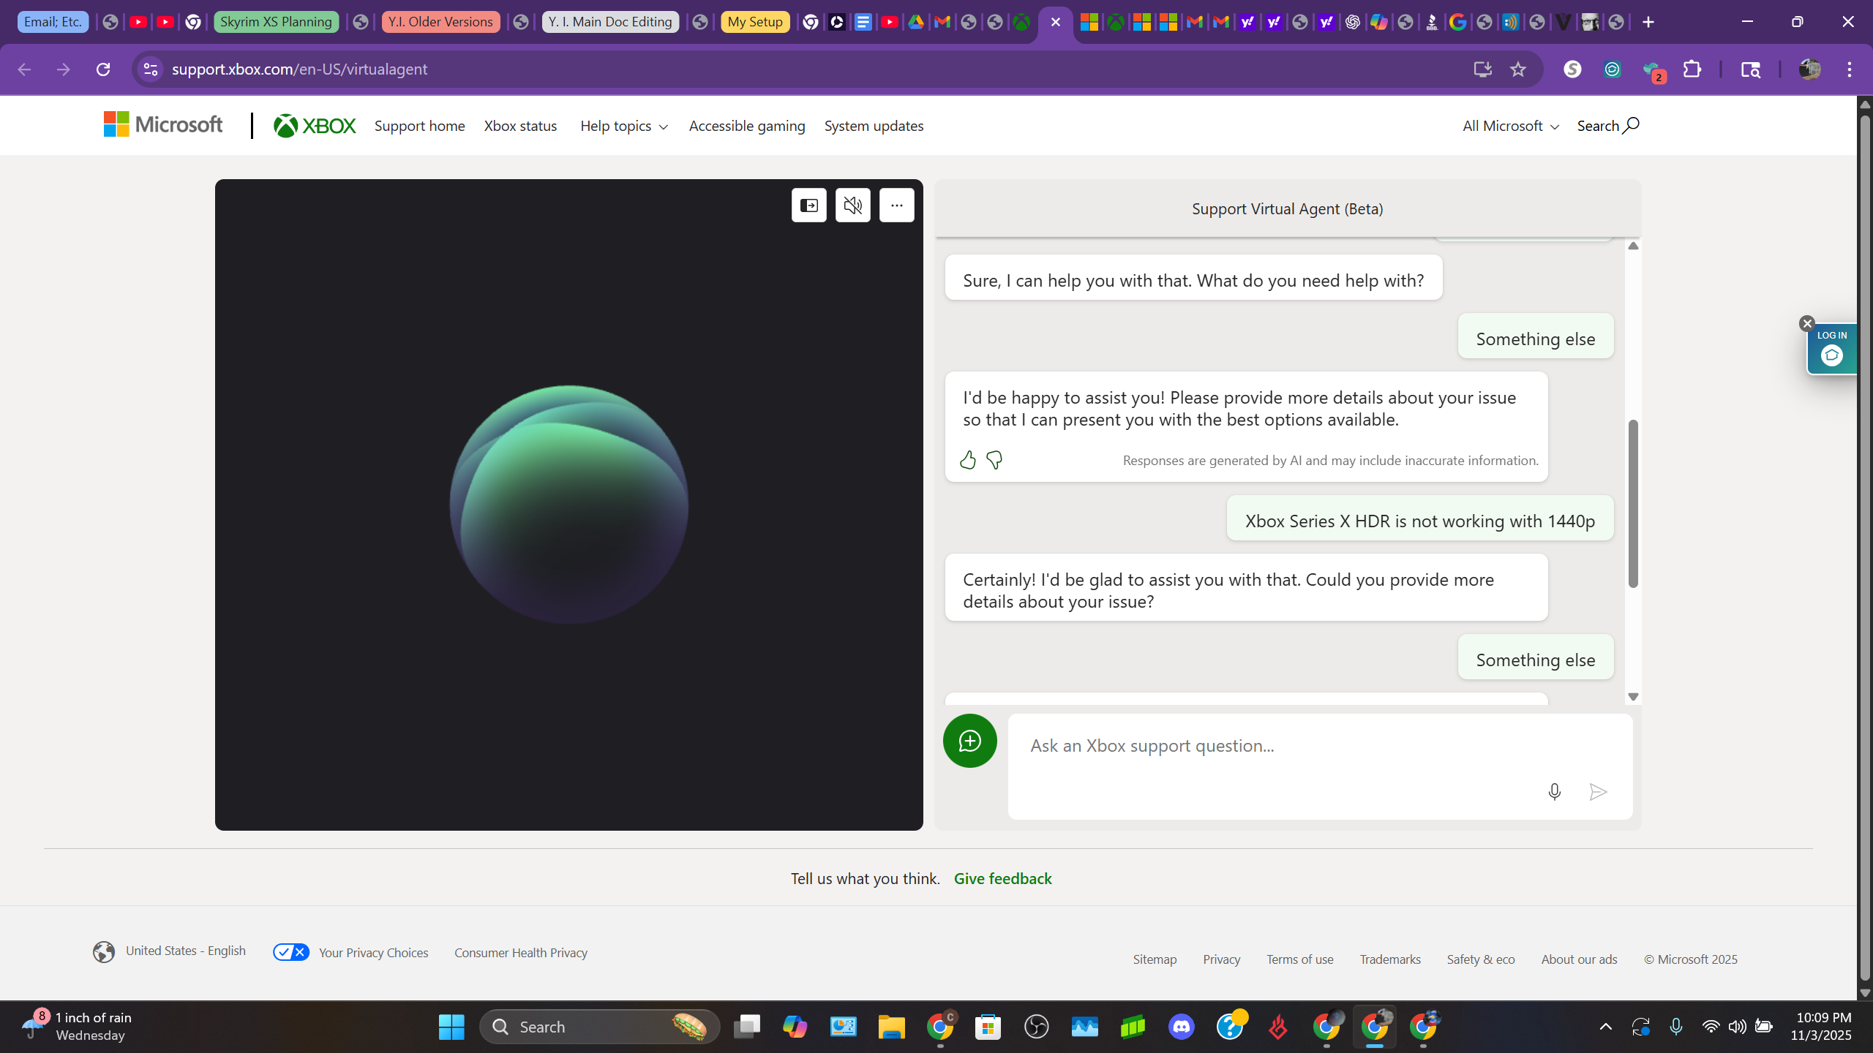
Task: Open the weather widget on taskbar
Action: 77,1027
